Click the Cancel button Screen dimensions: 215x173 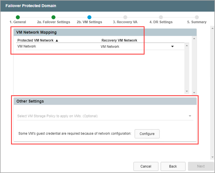point(146,166)
